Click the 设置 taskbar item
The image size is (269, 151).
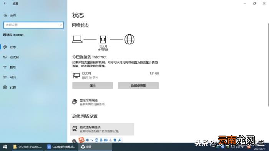point(95,147)
